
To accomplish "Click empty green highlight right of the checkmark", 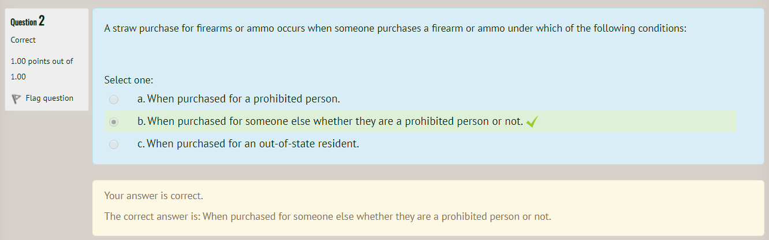I will [635, 121].
